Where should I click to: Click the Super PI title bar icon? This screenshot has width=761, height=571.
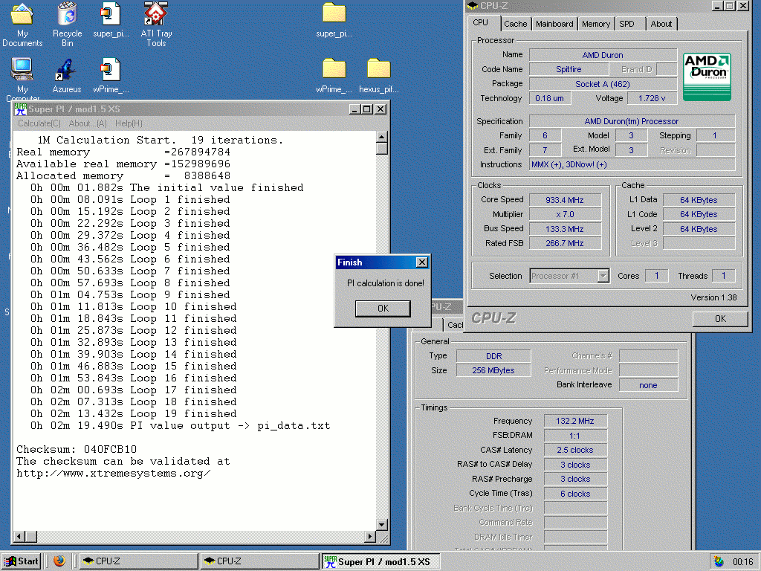(20, 109)
